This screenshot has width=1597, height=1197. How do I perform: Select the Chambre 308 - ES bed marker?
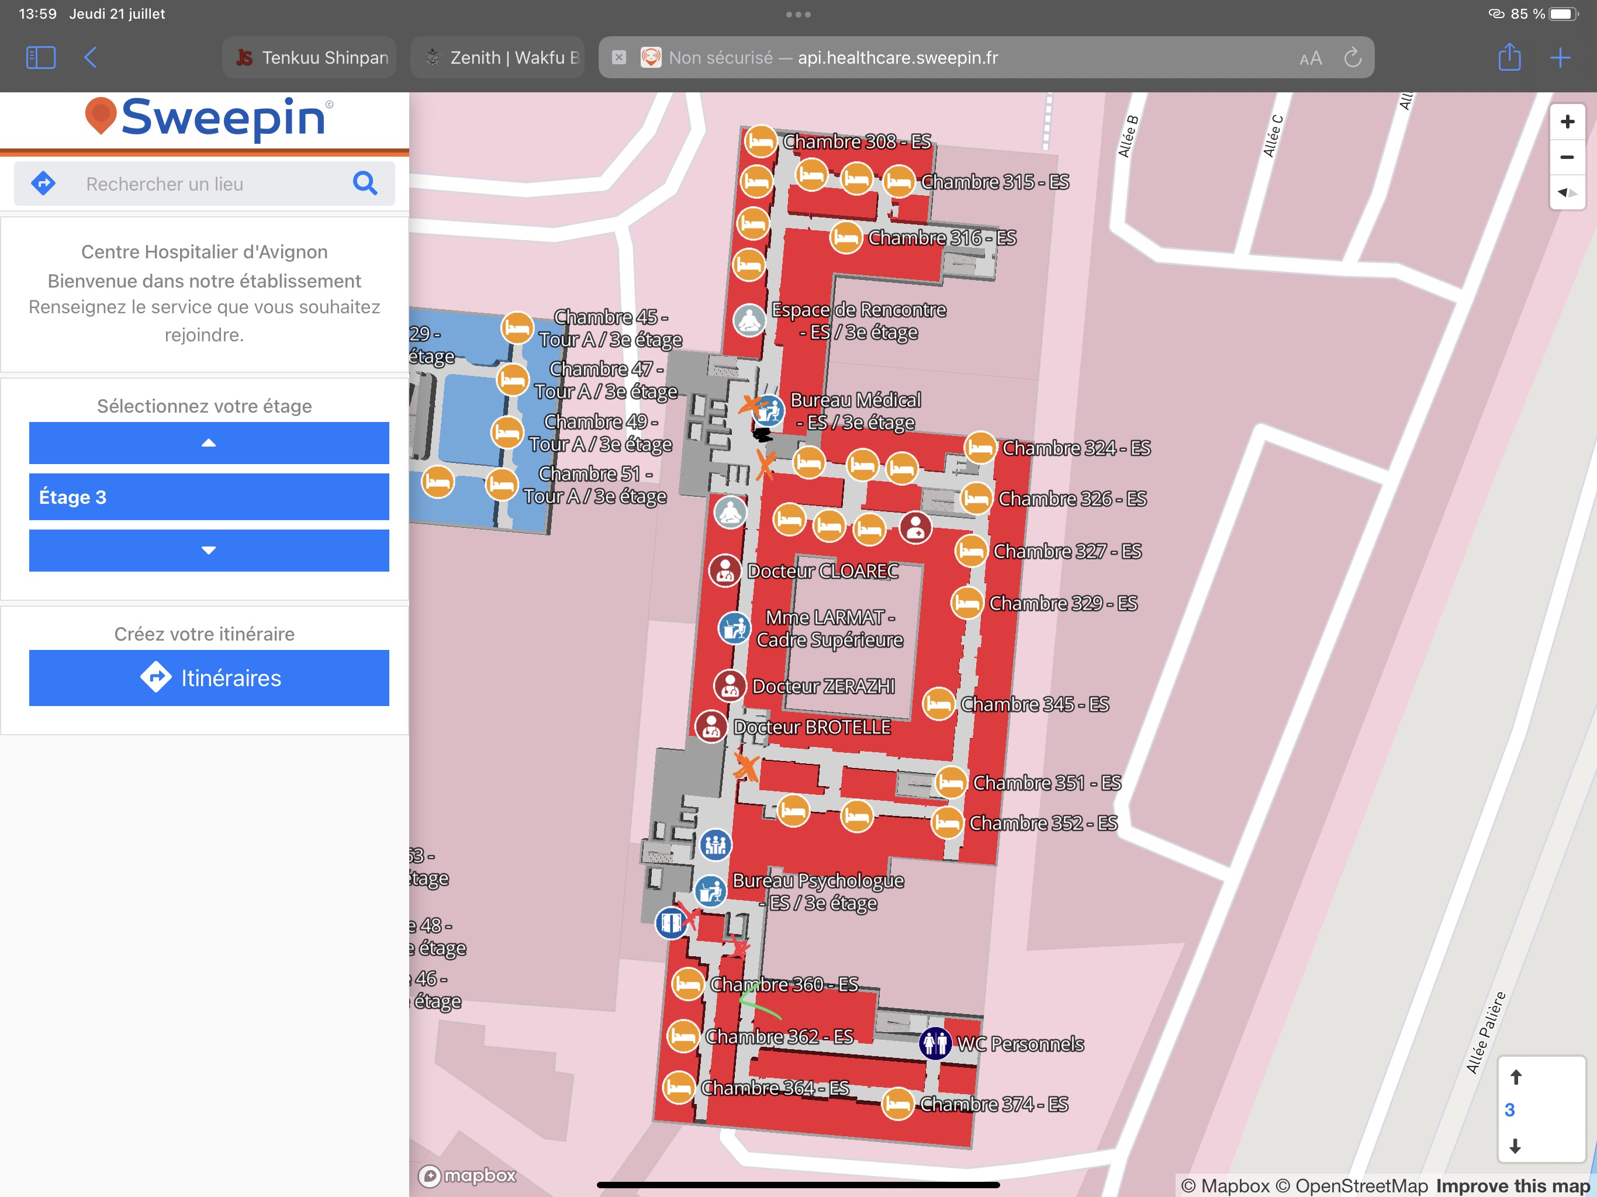point(761,141)
